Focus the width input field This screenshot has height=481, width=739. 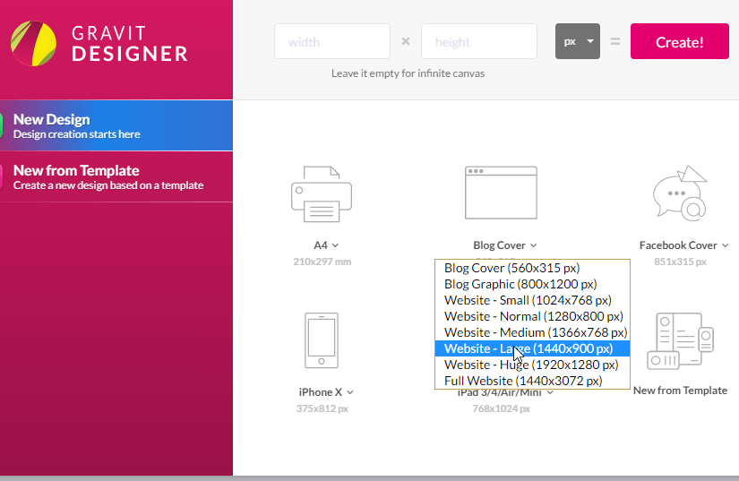point(332,41)
